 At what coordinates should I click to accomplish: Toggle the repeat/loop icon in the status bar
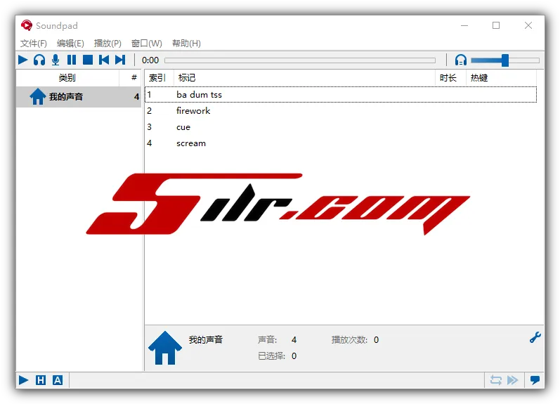point(496,380)
